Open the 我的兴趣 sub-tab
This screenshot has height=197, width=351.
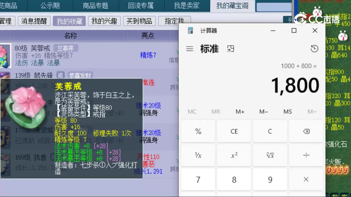[x=104, y=21]
